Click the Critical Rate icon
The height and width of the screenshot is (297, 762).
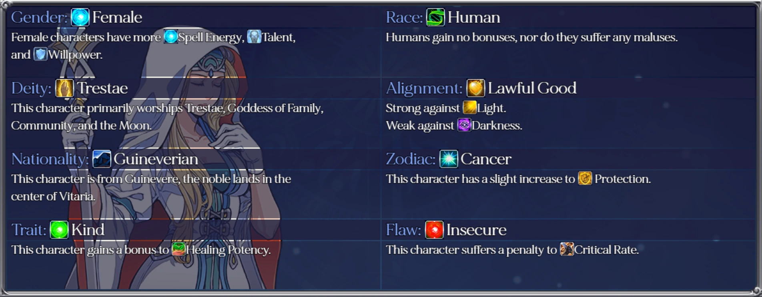(x=567, y=249)
